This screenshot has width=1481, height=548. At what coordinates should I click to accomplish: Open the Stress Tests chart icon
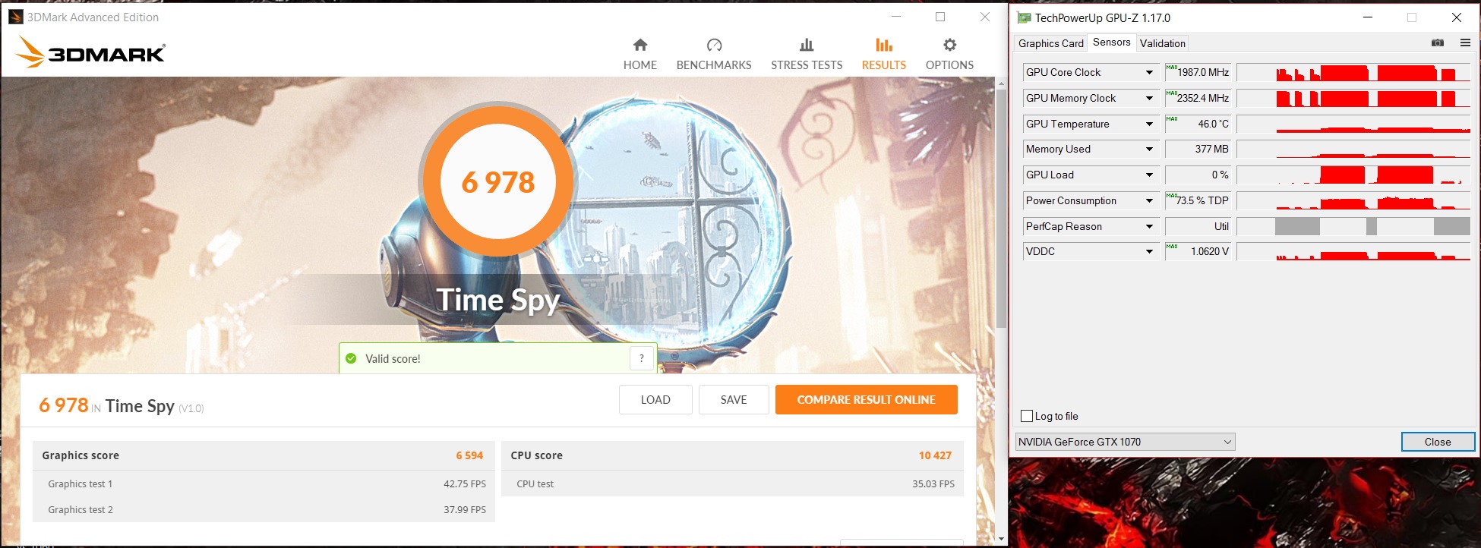807,45
